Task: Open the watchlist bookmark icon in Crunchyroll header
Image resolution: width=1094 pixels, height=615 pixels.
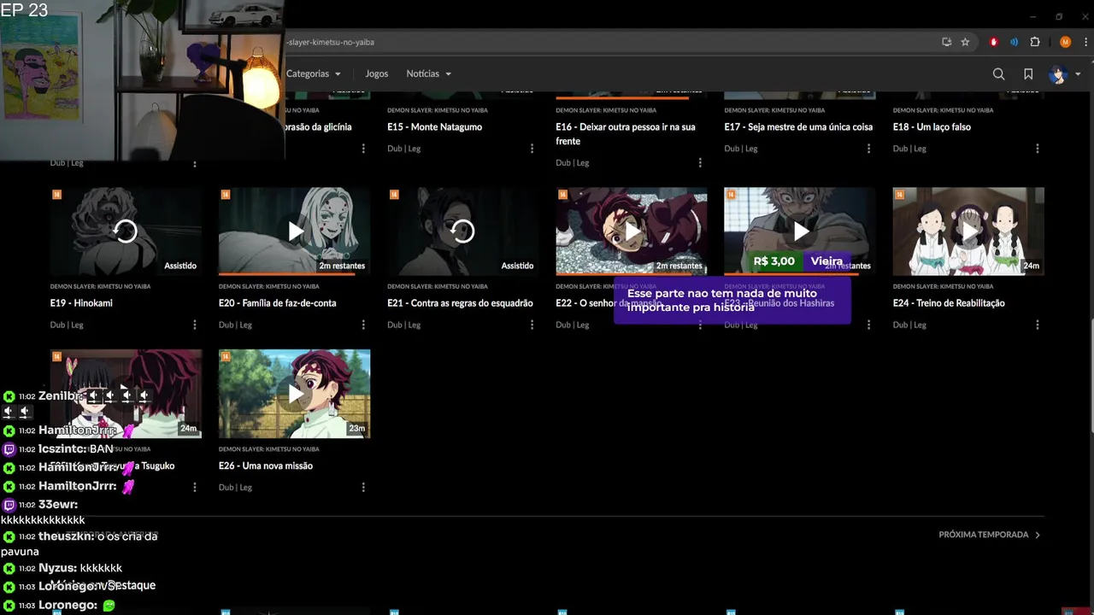Action: [1028, 74]
